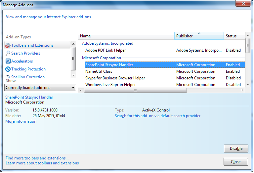Click add-on list scroll right arrow
This screenshot has width=254, height=173.
[x=242, y=90]
